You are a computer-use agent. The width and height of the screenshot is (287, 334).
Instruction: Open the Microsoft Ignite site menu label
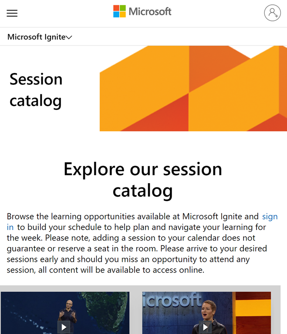(36, 37)
